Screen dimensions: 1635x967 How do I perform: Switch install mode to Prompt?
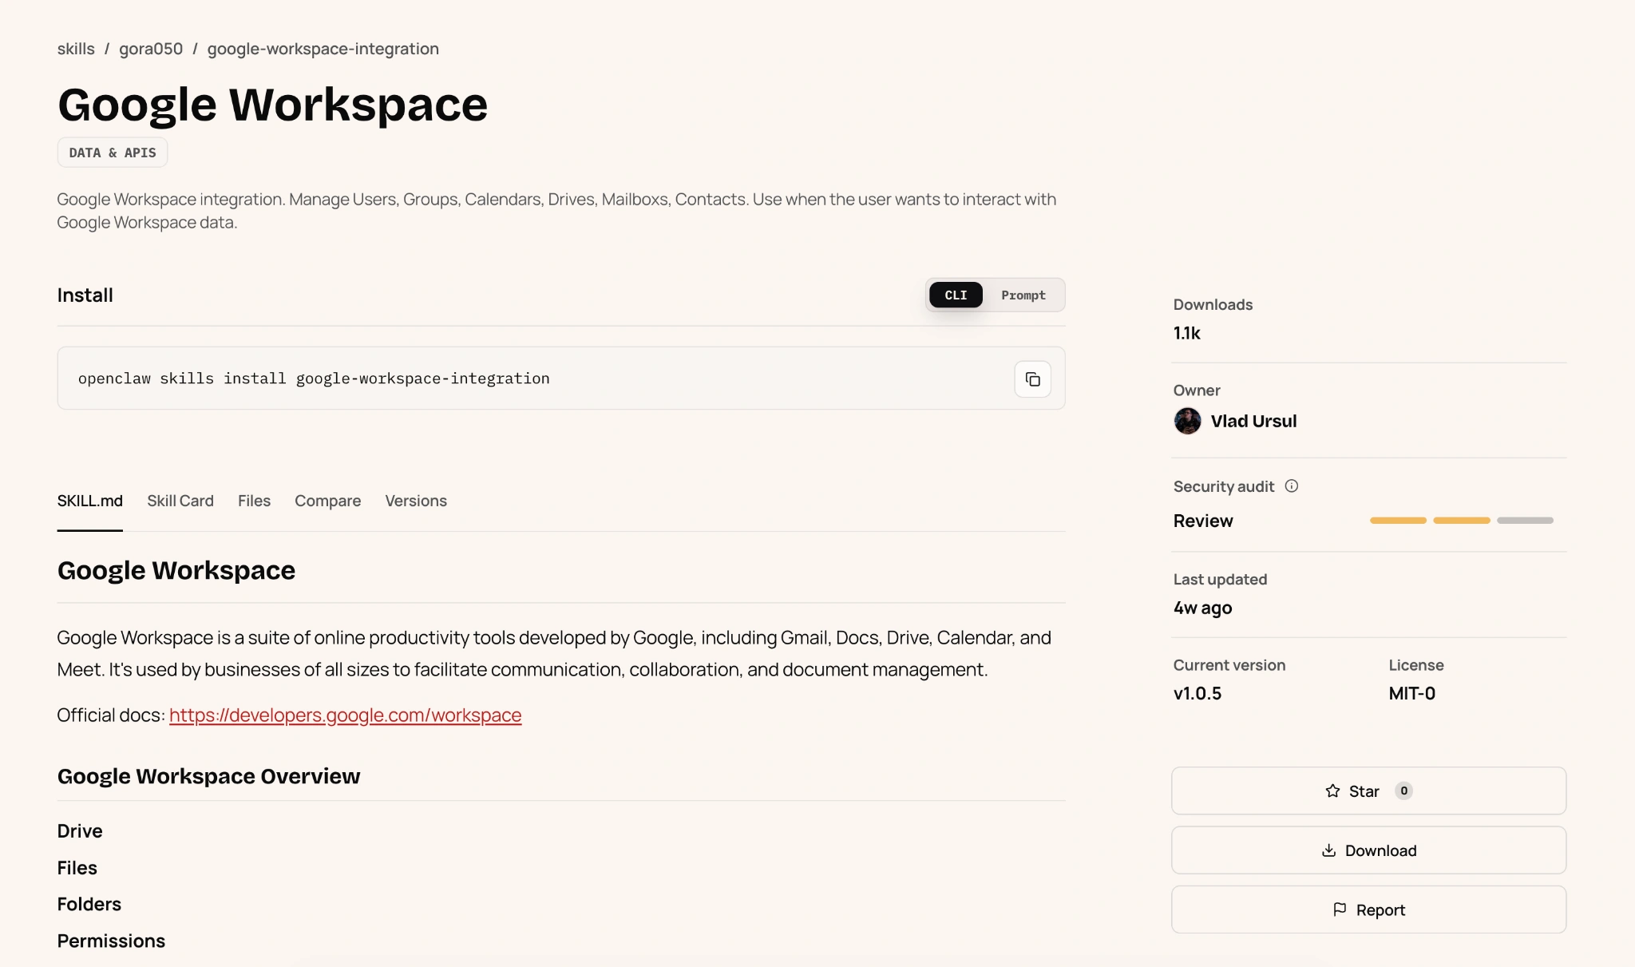pos(1023,295)
